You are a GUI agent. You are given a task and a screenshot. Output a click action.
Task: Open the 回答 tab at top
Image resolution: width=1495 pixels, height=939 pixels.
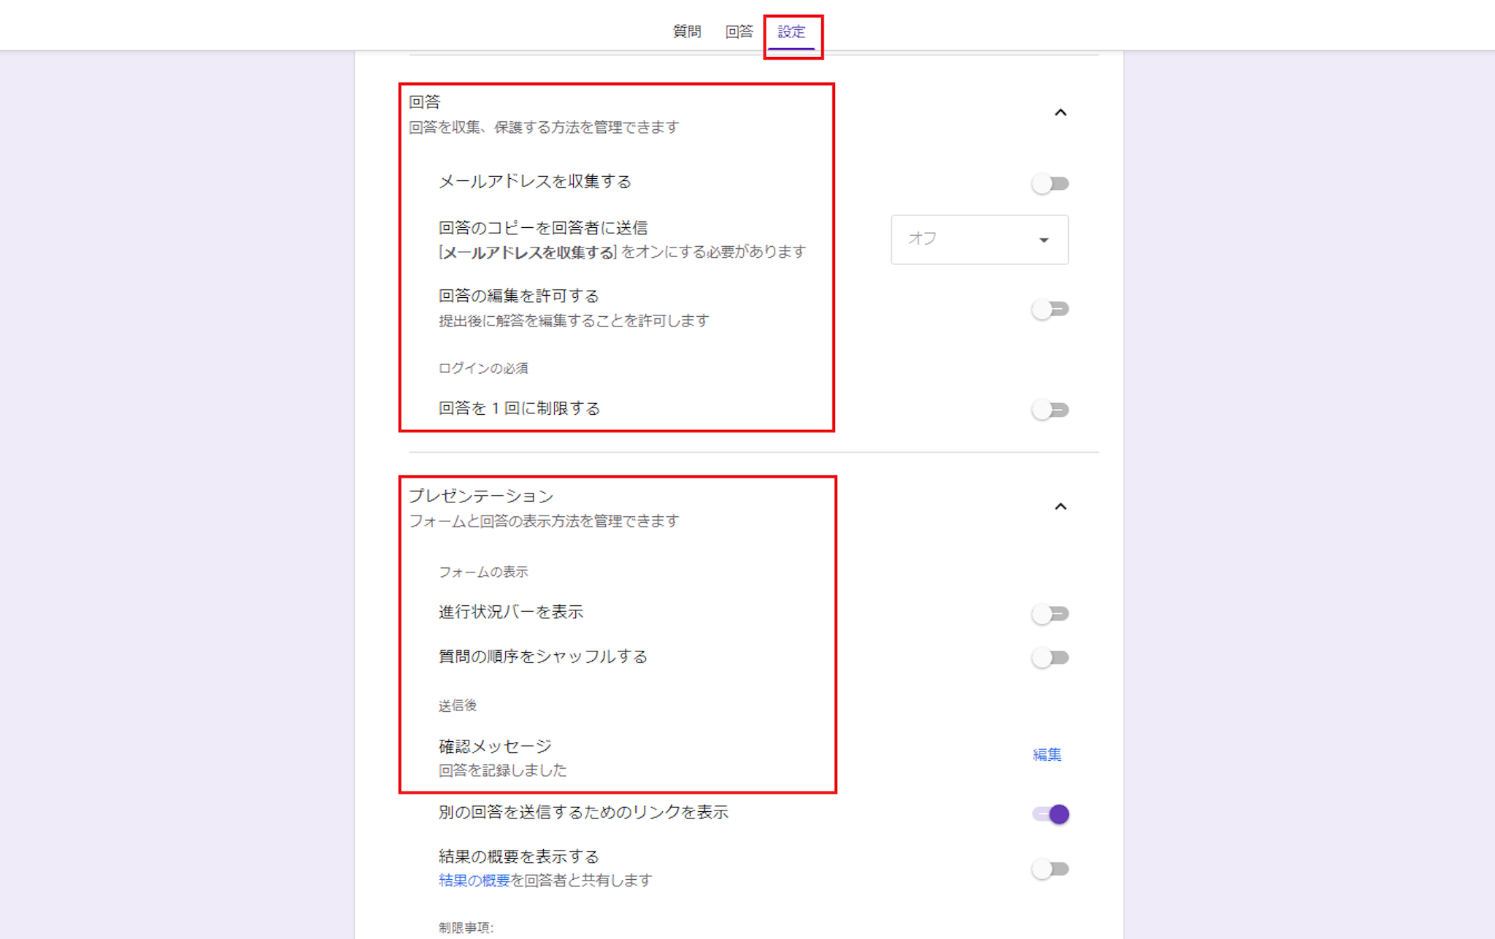pos(739,31)
